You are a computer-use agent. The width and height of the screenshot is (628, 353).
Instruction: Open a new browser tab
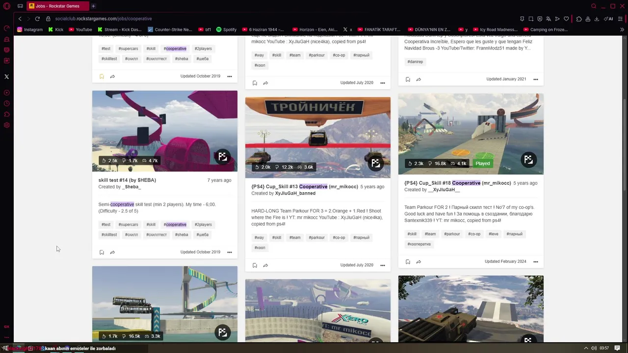point(93,6)
